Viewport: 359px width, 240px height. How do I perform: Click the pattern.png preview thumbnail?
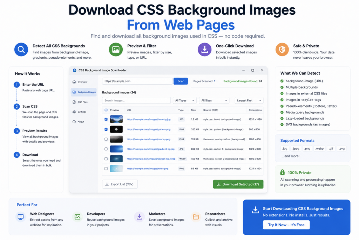point(116,129)
